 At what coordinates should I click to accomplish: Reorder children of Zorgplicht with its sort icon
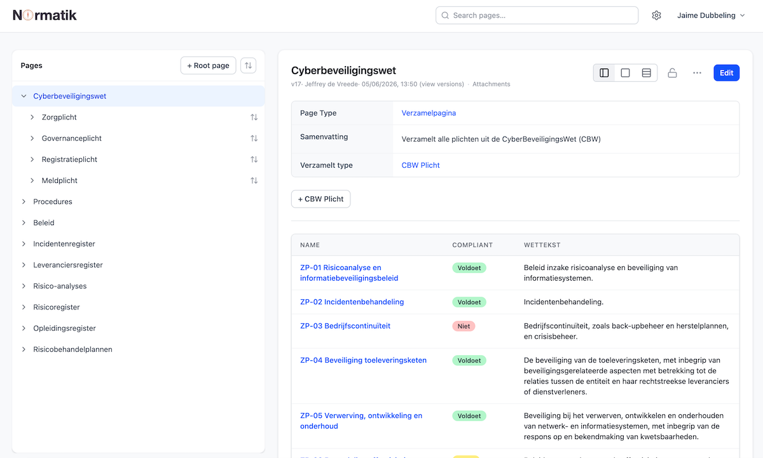(254, 118)
